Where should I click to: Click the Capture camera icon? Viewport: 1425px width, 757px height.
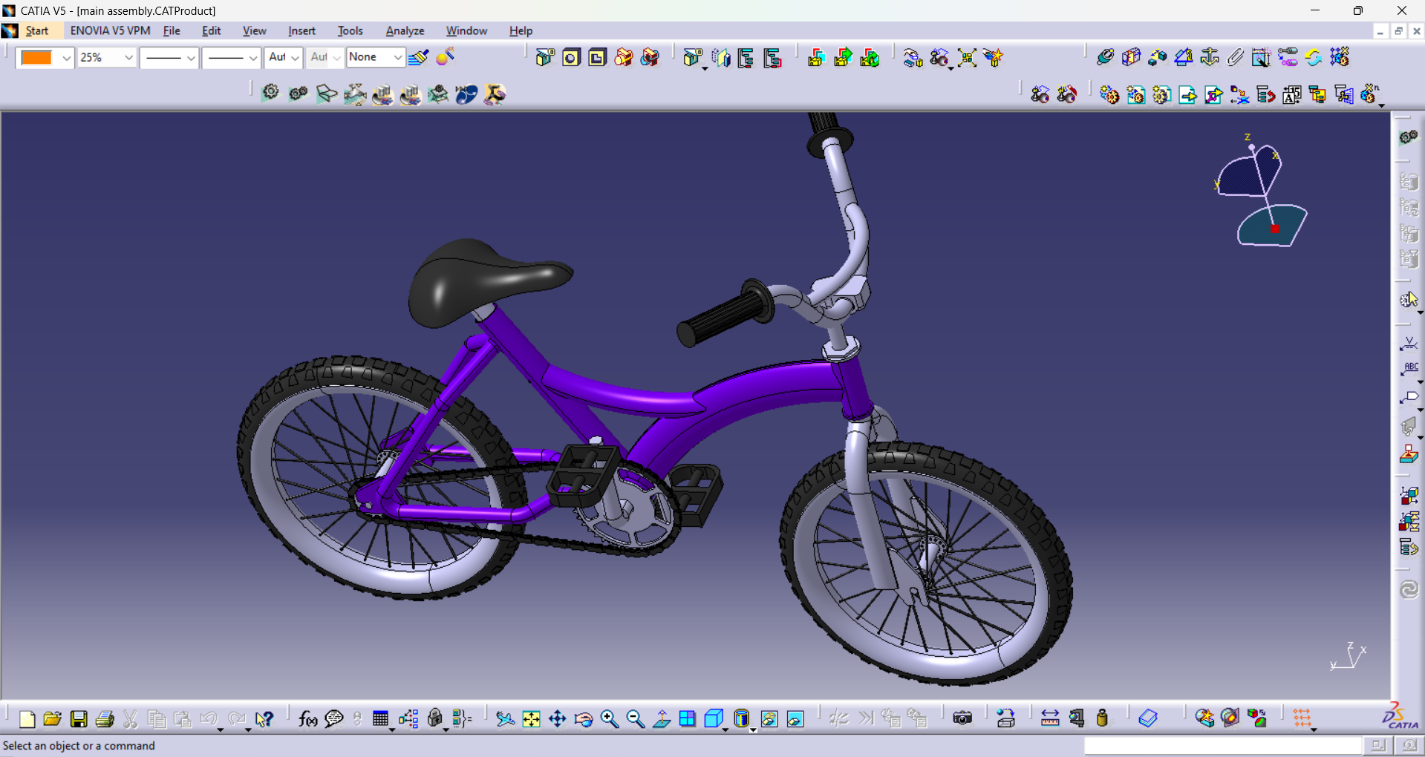tap(962, 718)
